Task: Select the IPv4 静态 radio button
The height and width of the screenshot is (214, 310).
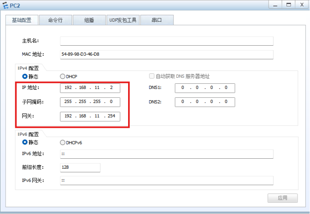Action: pyautogui.click(x=25, y=76)
